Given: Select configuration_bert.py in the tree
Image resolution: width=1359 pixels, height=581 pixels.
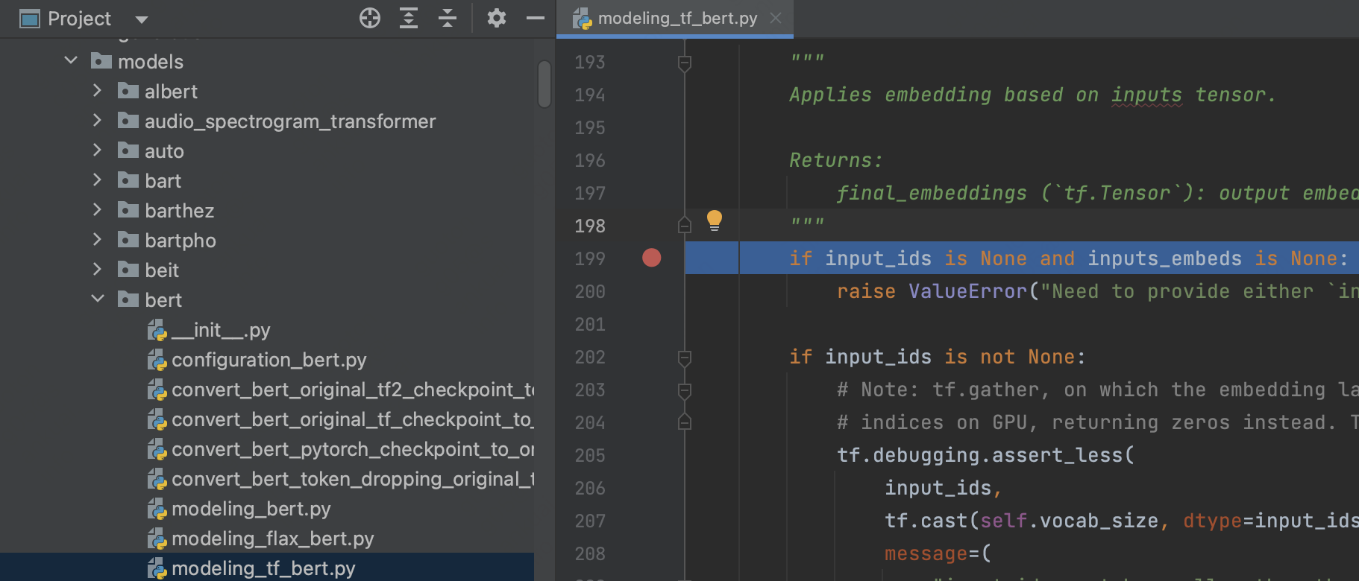Looking at the screenshot, I should point(269,360).
